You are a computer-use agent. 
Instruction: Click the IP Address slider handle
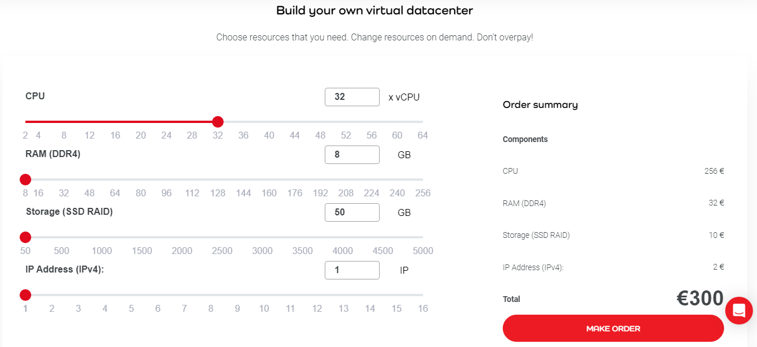click(x=25, y=295)
